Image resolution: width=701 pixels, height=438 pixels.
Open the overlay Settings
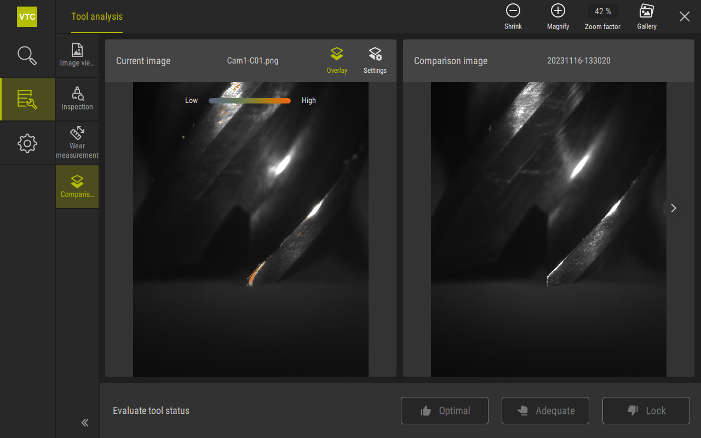[x=375, y=60]
